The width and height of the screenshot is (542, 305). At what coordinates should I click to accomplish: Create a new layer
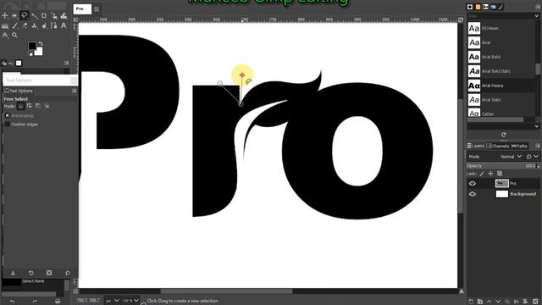(x=471, y=302)
